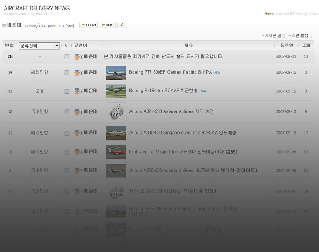
Task: Tick the checkbox for post 12
Action: [x=67, y=112]
